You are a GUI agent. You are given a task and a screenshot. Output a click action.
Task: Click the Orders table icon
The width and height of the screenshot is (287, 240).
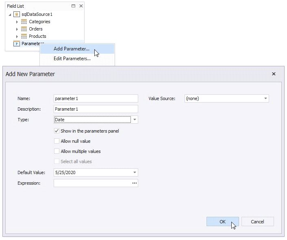24,29
